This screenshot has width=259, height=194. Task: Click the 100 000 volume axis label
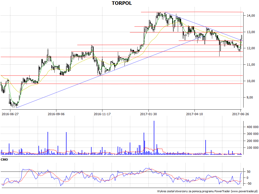coord(253,148)
